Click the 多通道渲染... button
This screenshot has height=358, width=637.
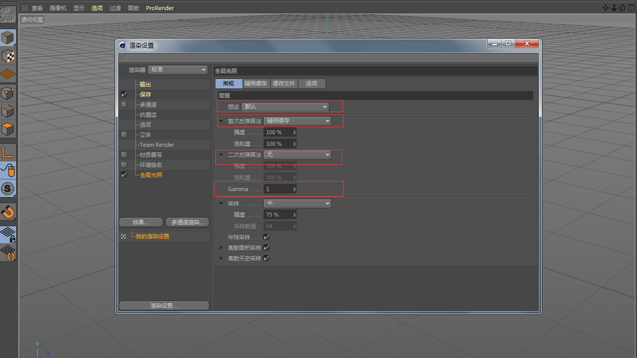188,222
